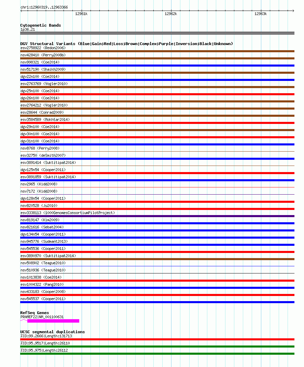Click the DGV Structural Variants track title
This screenshot has height=367, width=304.
click(126, 44)
